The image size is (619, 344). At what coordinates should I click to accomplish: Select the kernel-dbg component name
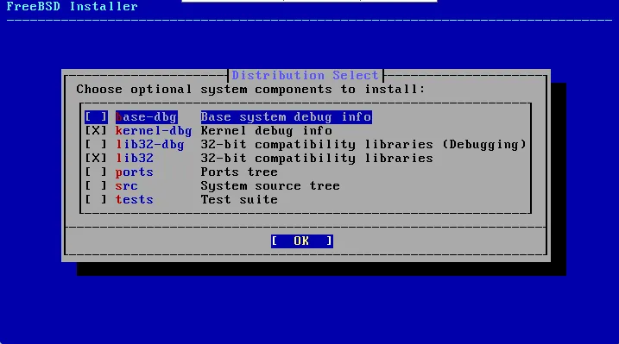pyautogui.click(x=154, y=131)
